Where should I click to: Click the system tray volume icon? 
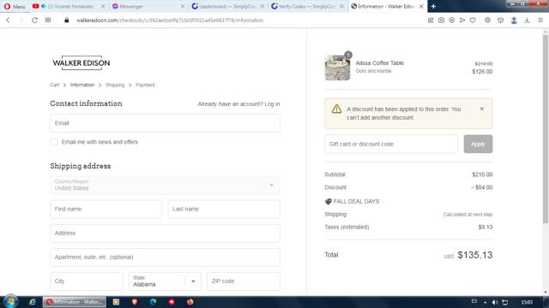point(495,302)
